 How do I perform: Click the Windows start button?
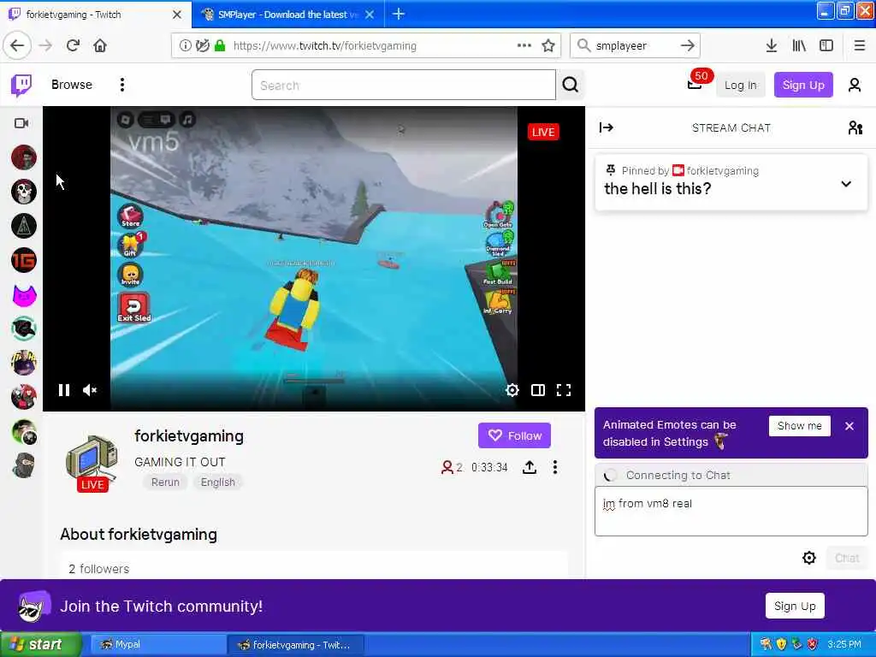[x=40, y=644]
